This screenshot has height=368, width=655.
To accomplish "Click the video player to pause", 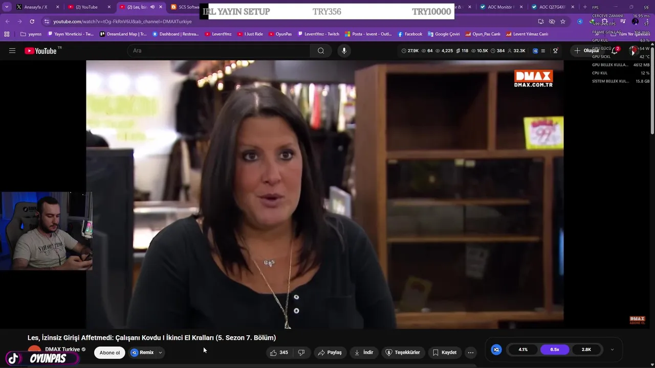I will pos(324,194).
